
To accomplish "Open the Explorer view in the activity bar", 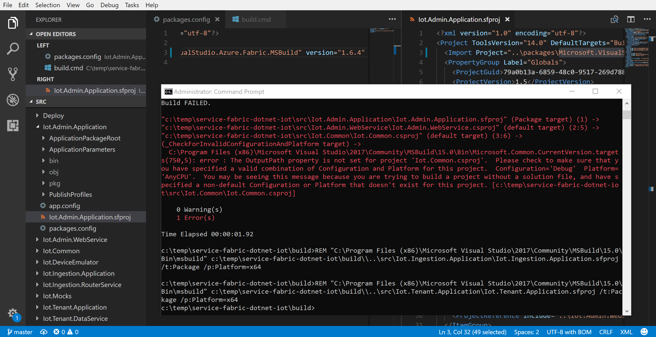I will (13, 23).
